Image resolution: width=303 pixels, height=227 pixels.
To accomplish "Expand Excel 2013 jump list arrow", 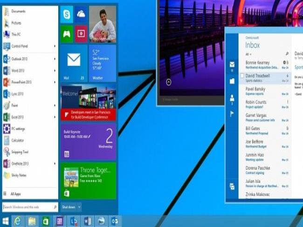I will pyautogui.click(x=55, y=117).
